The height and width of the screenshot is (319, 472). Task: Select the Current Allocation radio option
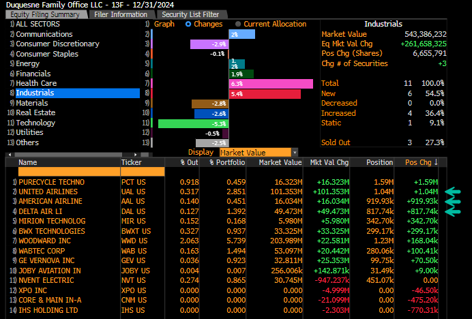238,24
